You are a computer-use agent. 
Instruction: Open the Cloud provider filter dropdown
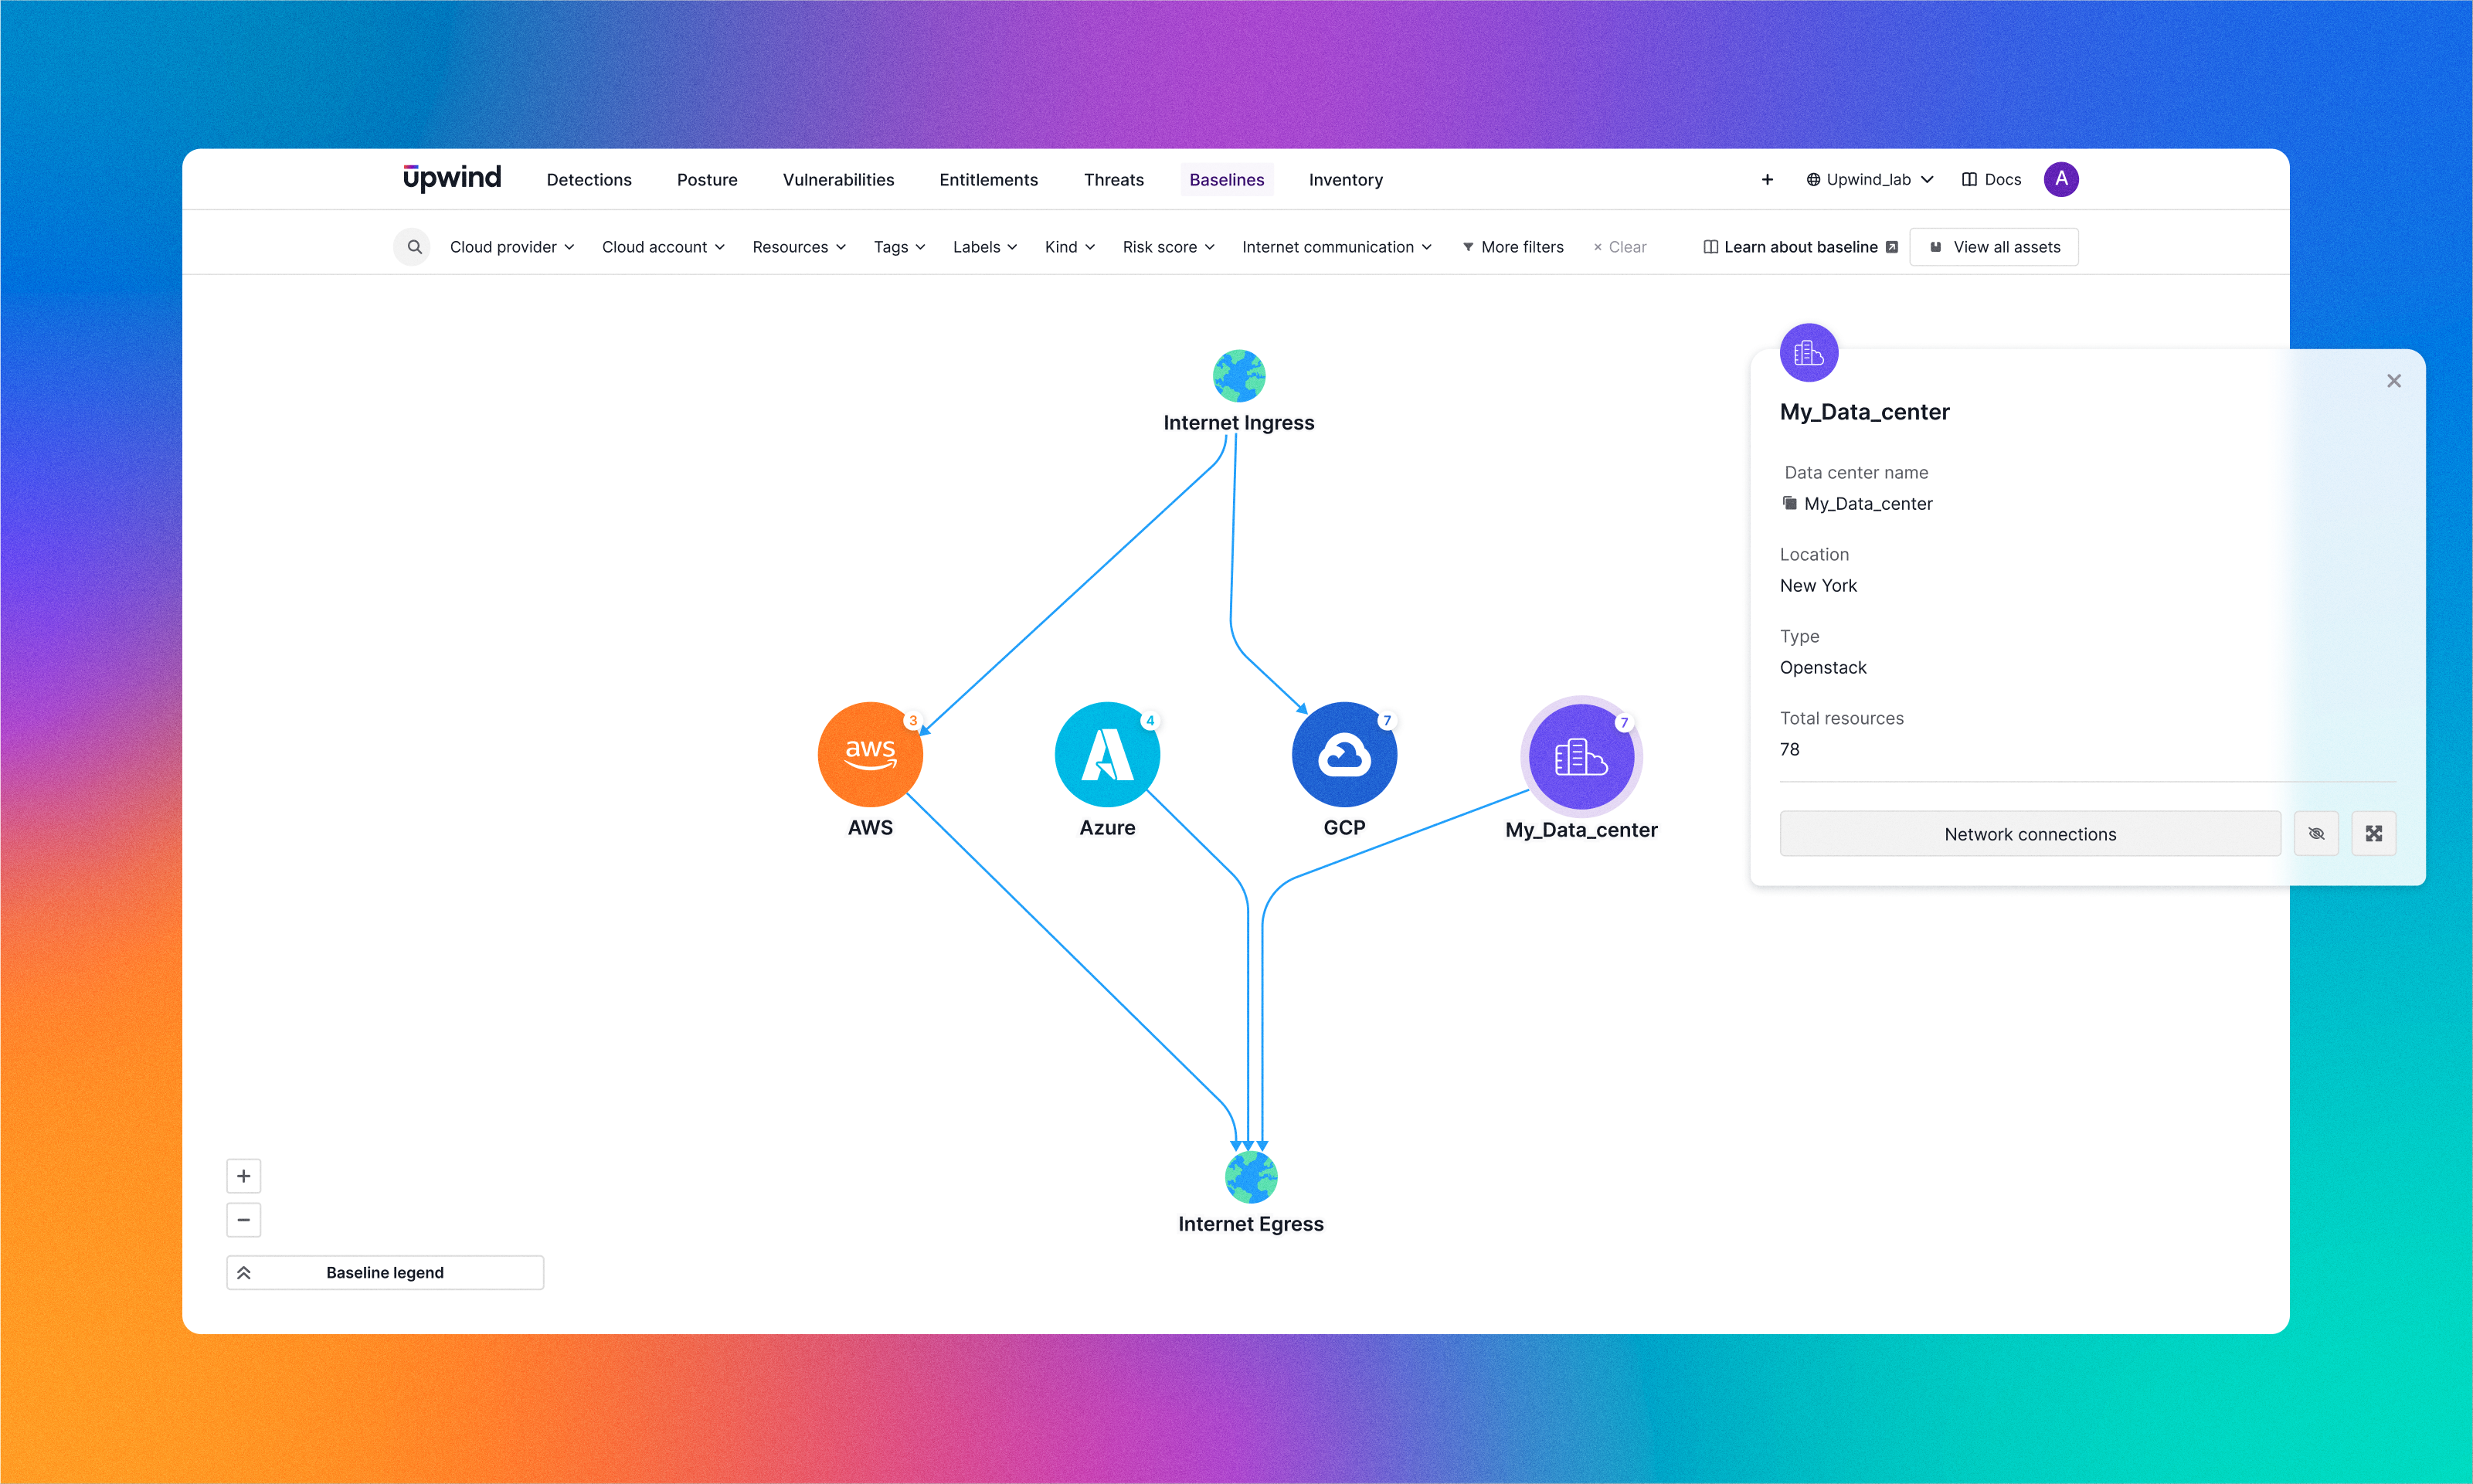tap(511, 246)
